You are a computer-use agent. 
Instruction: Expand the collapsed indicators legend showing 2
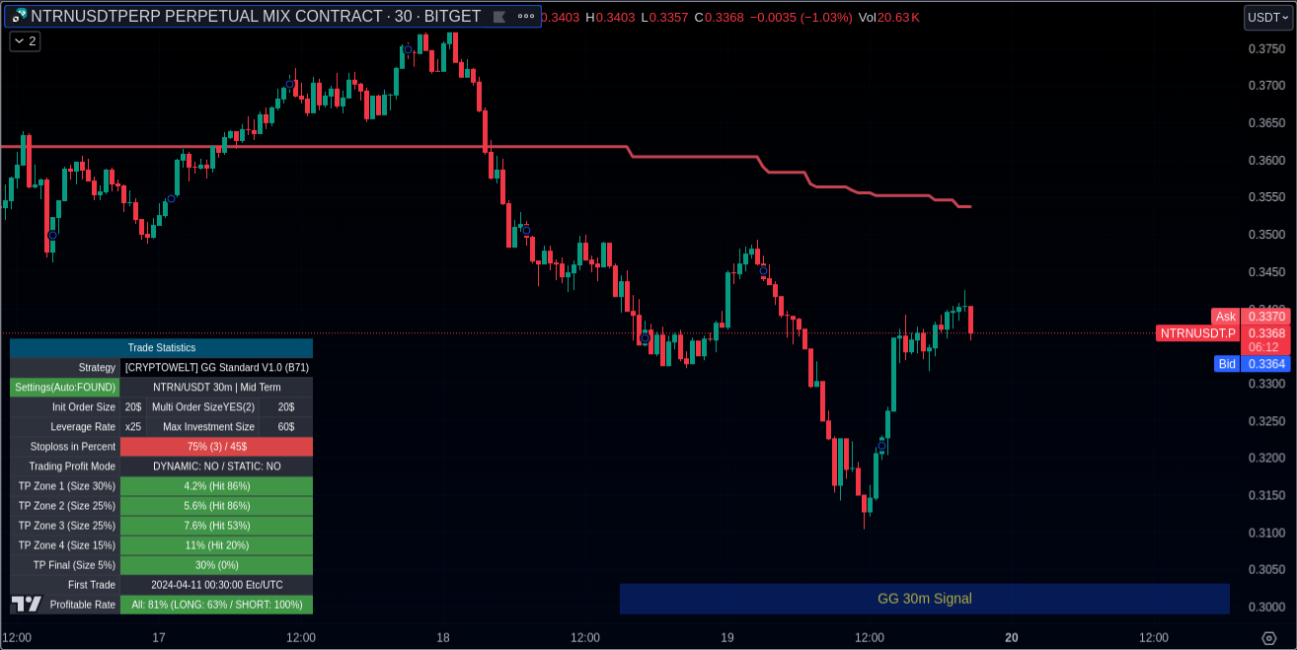25,41
